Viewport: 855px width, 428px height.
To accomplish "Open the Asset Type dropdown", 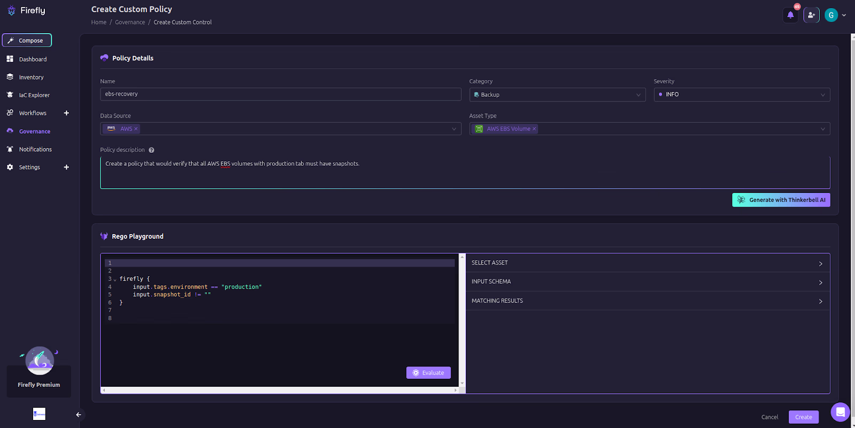I will tap(649, 129).
